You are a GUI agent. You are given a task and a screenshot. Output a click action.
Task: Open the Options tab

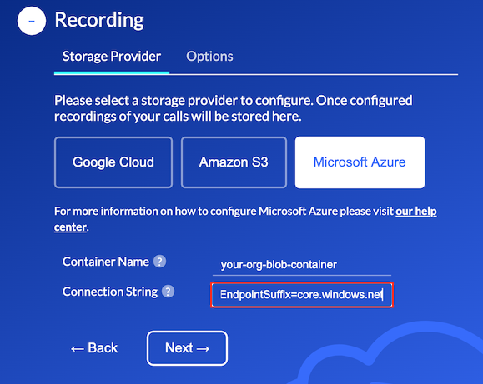[x=209, y=57]
